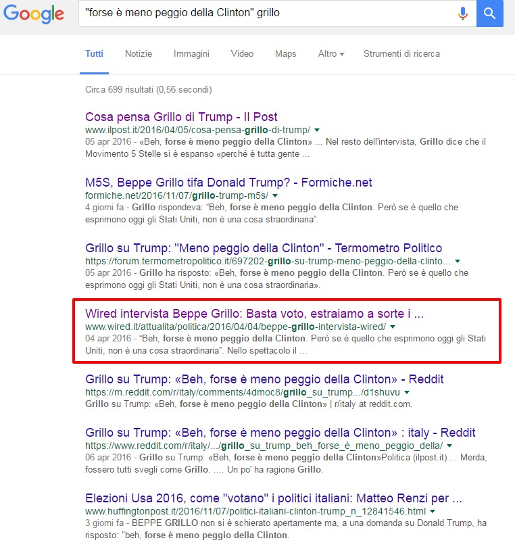This screenshot has width=515, height=551.
Task: Click the m.reddit.com URL text
Action: [x=243, y=393]
